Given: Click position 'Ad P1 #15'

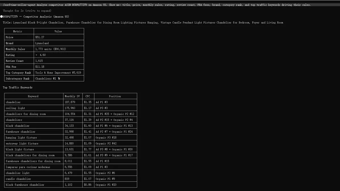Looking at the screenshot, I should pos(102,161).
